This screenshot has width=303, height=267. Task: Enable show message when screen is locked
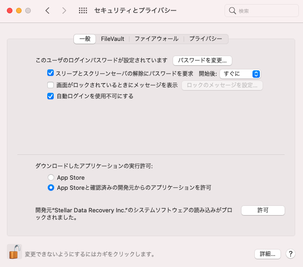(50, 85)
